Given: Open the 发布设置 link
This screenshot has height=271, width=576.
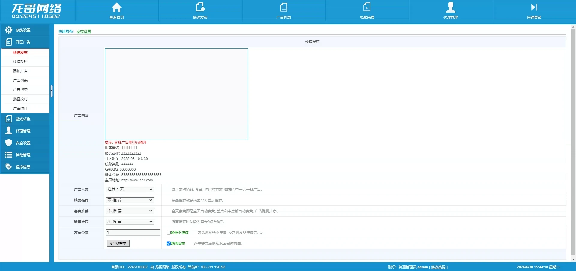Looking at the screenshot, I should pos(84,31).
